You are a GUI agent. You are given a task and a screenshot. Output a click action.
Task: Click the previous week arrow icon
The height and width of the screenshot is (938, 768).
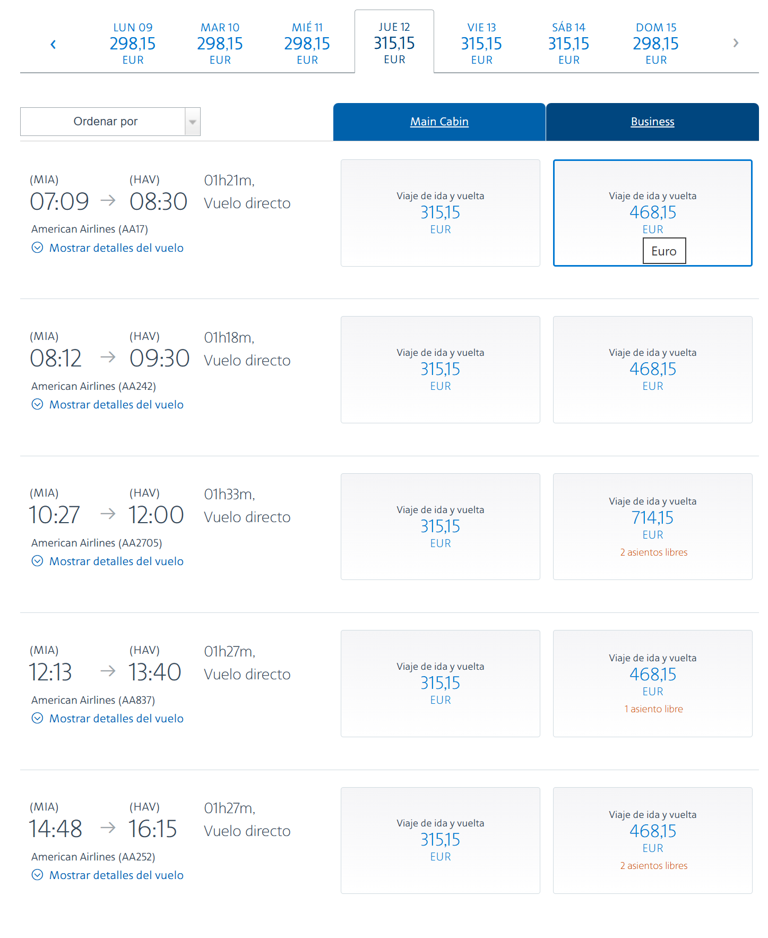(x=53, y=44)
